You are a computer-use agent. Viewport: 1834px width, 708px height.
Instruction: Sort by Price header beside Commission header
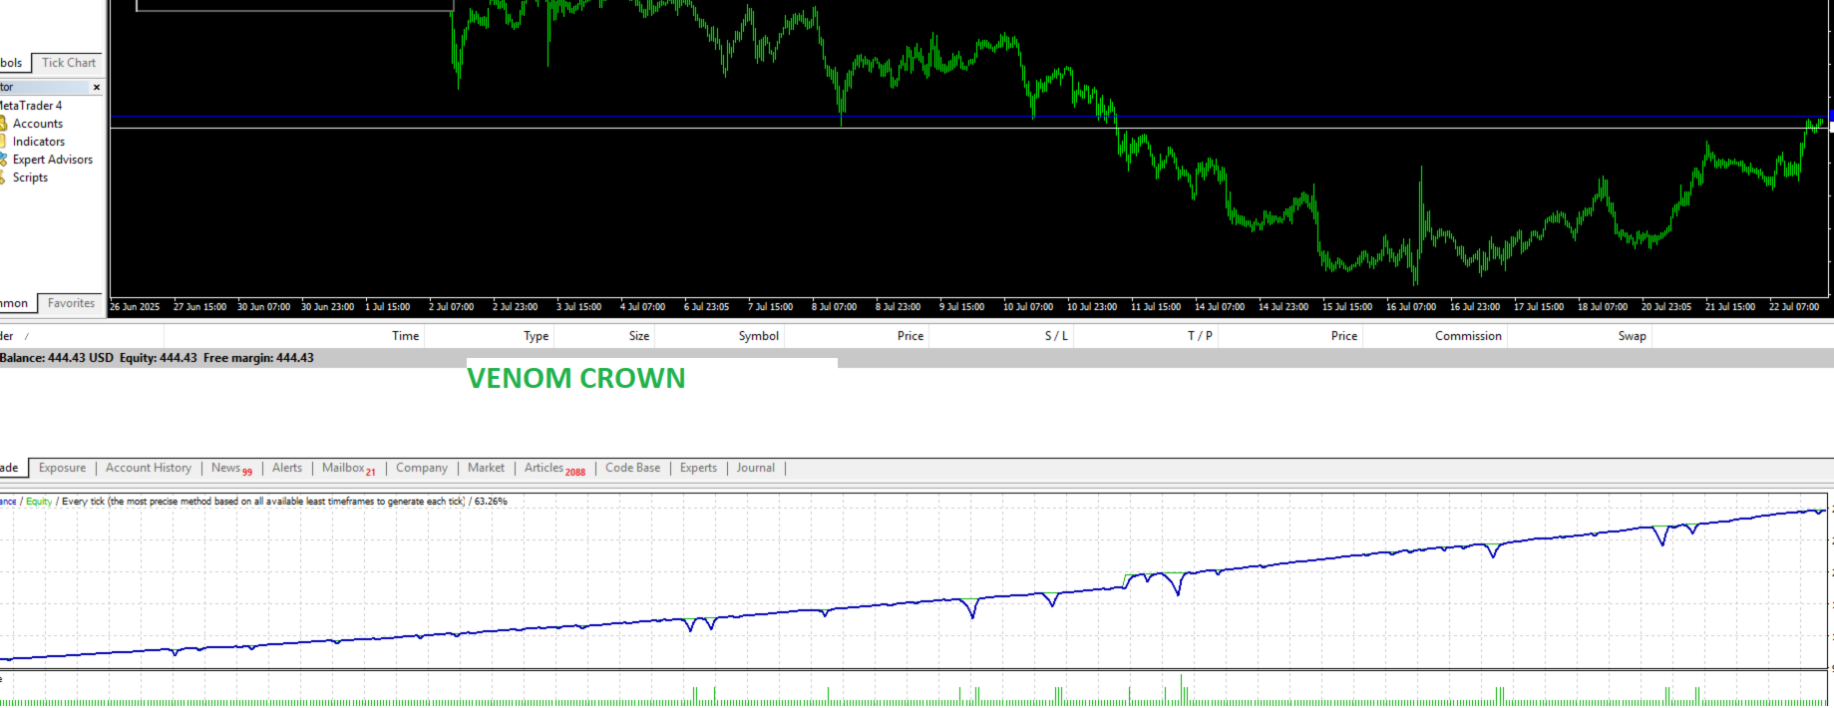tap(1344, 336)
